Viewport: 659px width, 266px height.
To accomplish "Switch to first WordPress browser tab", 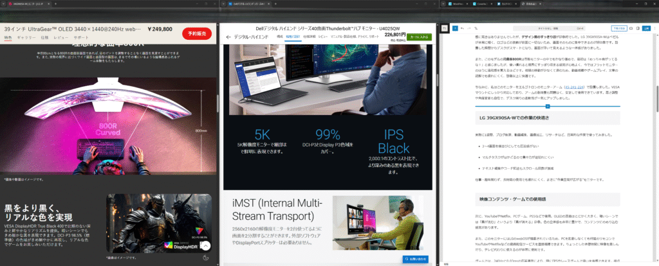I will pyautogui.click(x=458, y=4).
